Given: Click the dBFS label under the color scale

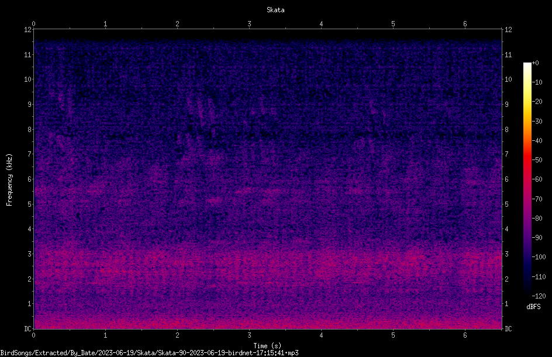Looking at the screenshot, I should click(533, 307).
